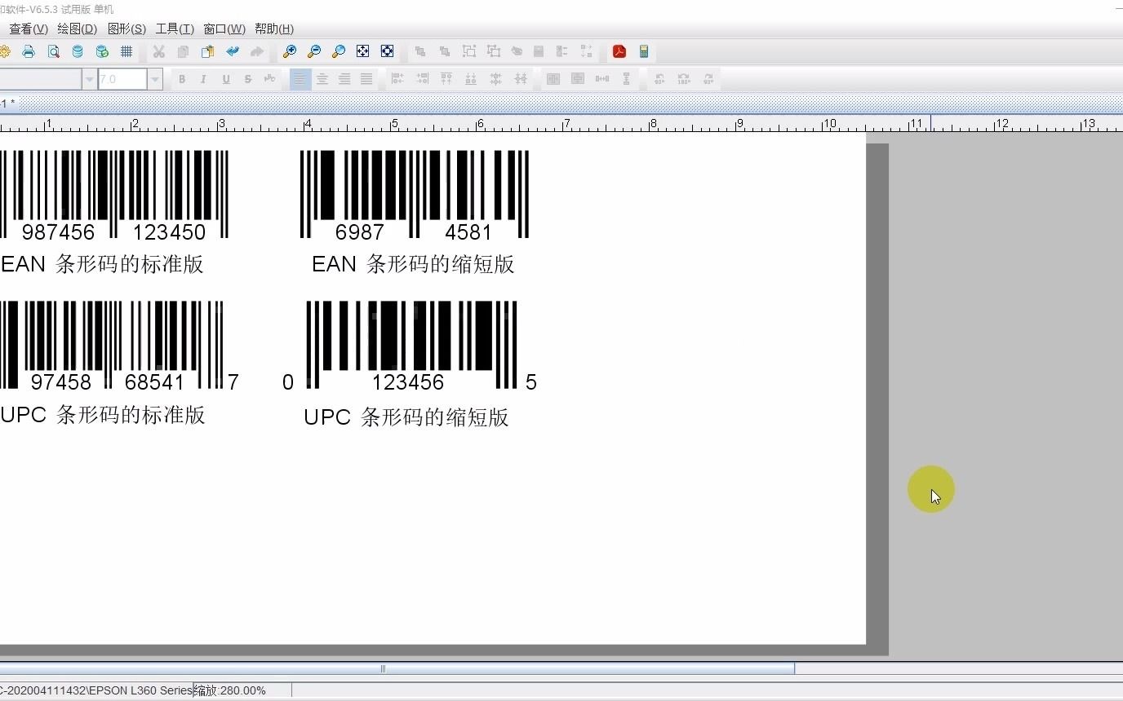Screen dimensions: 1123x701
Task: Toggle Bold formatting
Action: coord(182,79)
